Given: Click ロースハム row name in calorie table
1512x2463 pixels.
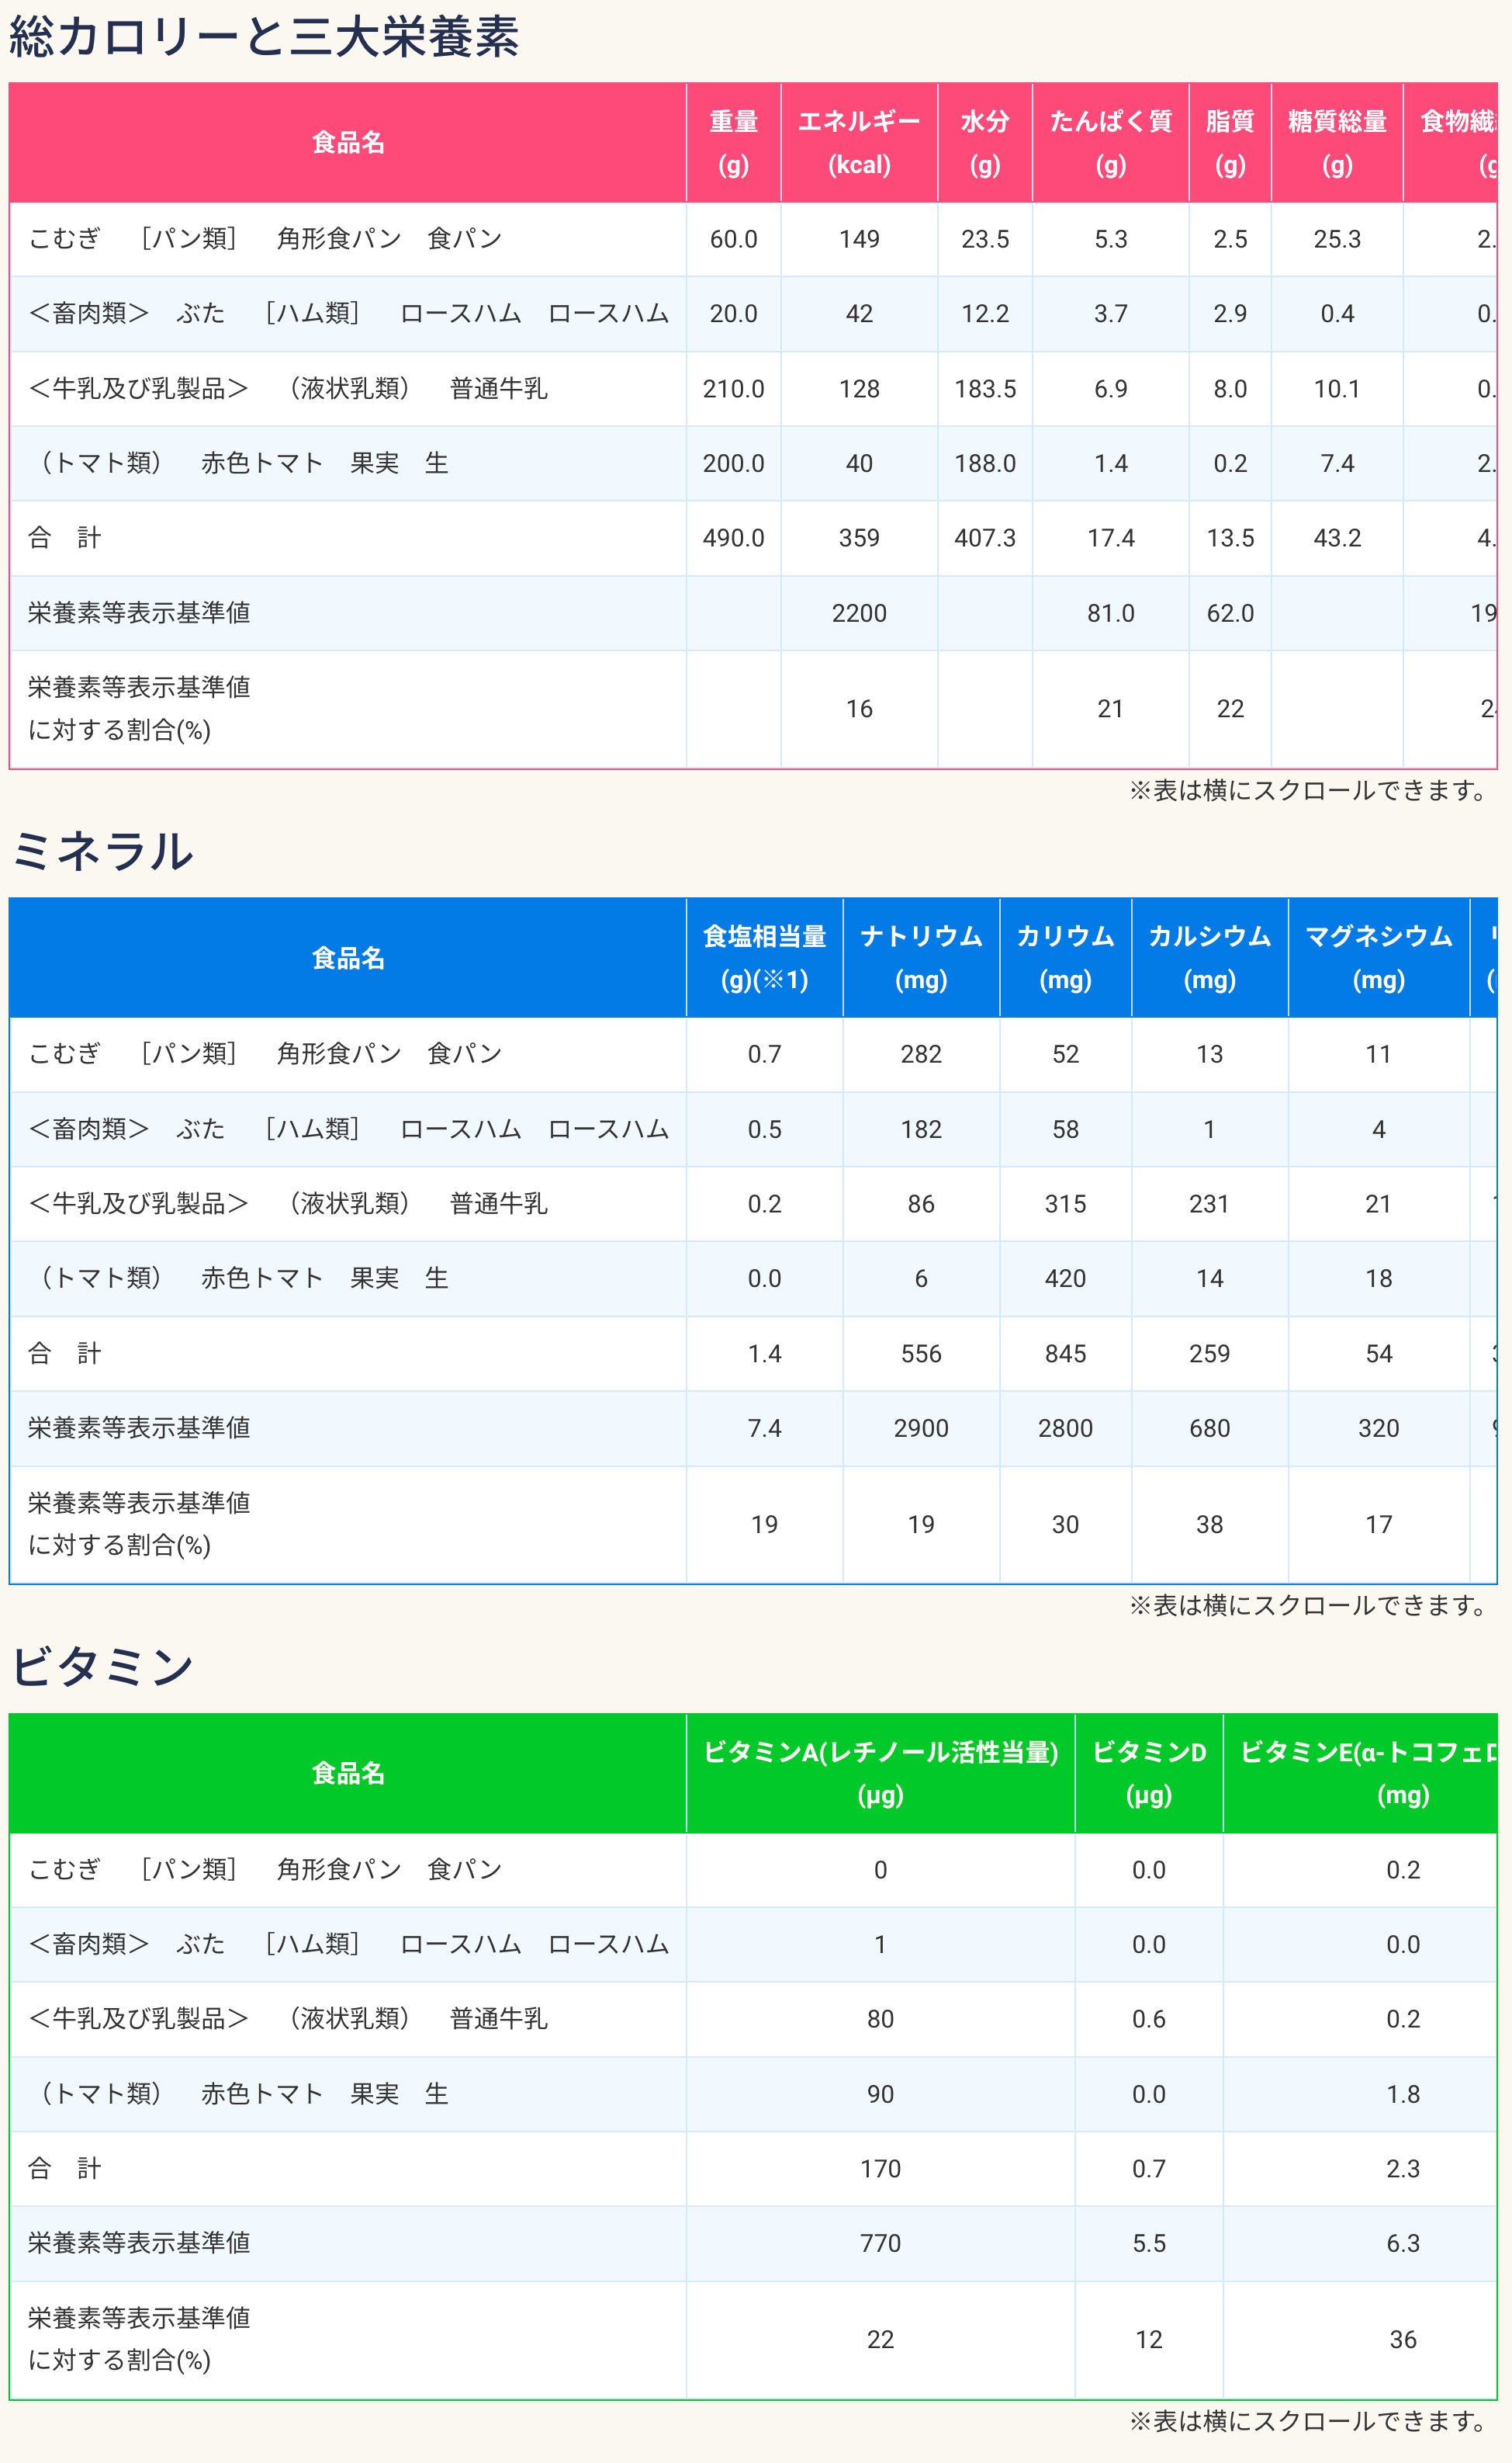Looking at the screenshot, I should pos(348,314).
